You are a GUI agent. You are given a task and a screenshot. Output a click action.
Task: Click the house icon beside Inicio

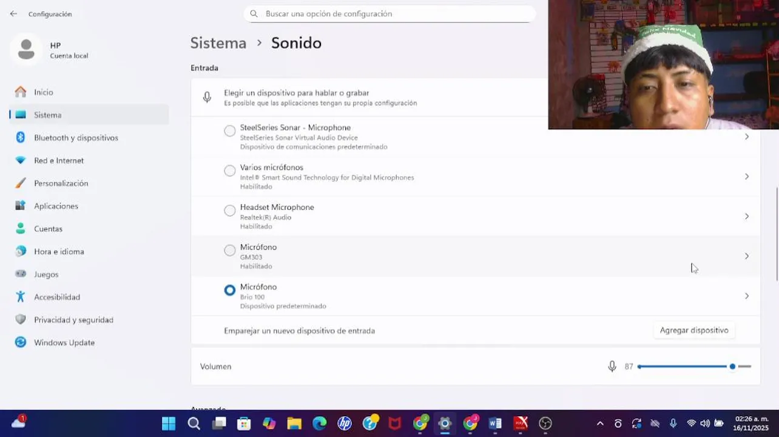coord(21,92)
